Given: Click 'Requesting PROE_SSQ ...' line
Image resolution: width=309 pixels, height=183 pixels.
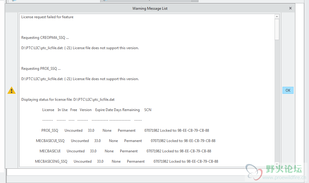Looking at the screenshot, I should click(x=41, y=69).
